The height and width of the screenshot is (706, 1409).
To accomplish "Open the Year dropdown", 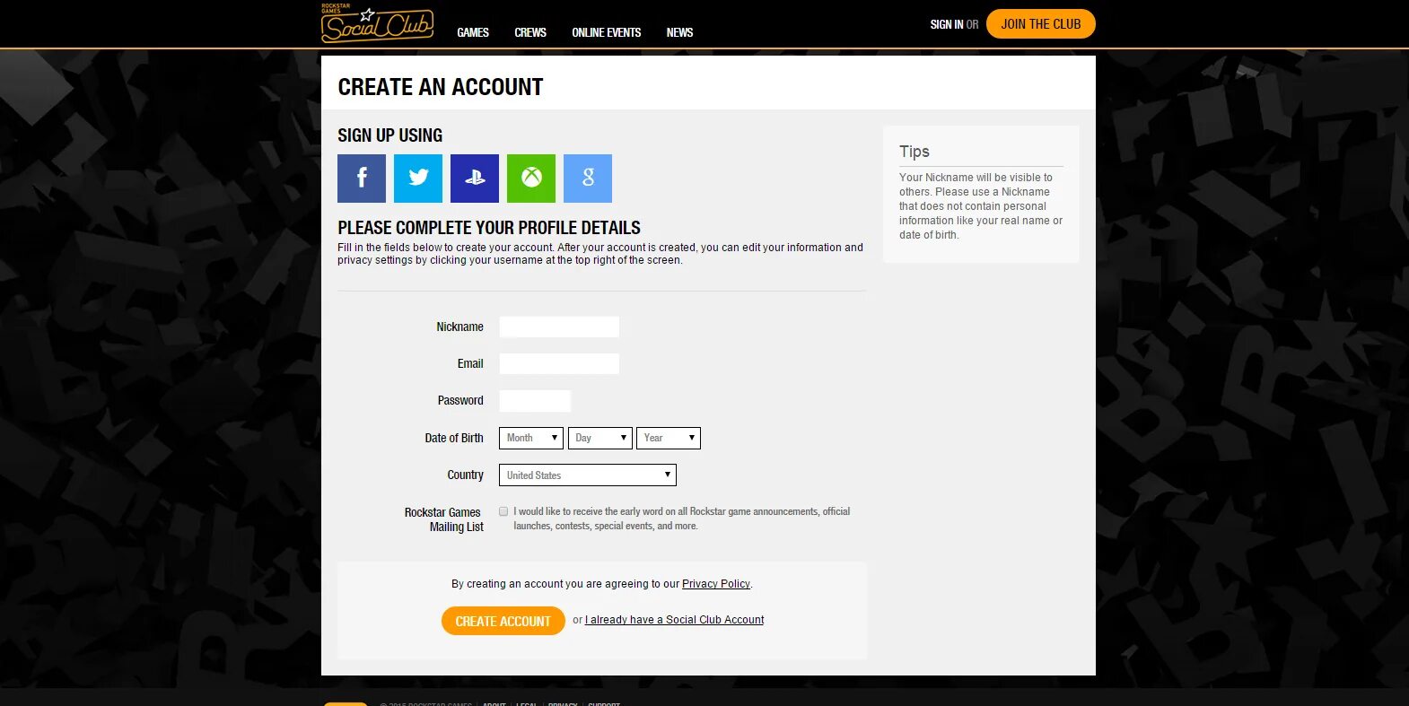I will (669, 438).
